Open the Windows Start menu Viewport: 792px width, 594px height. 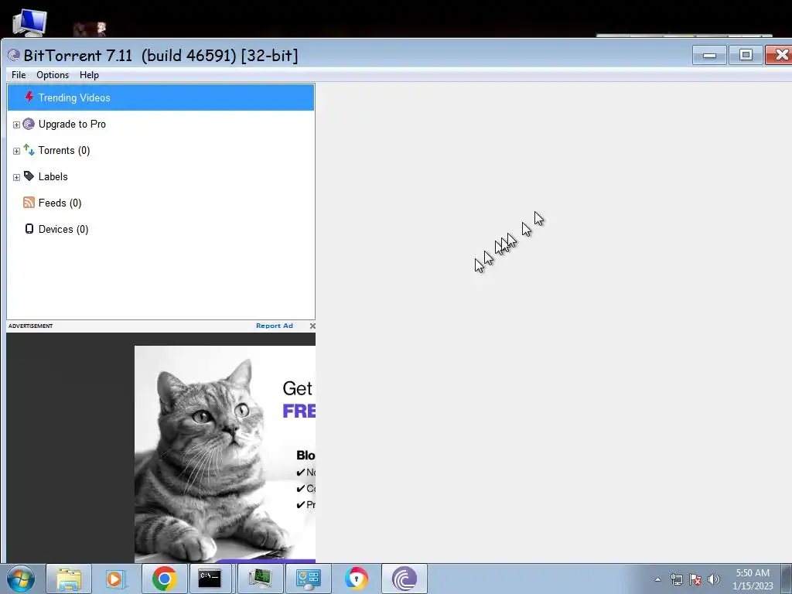21,579
